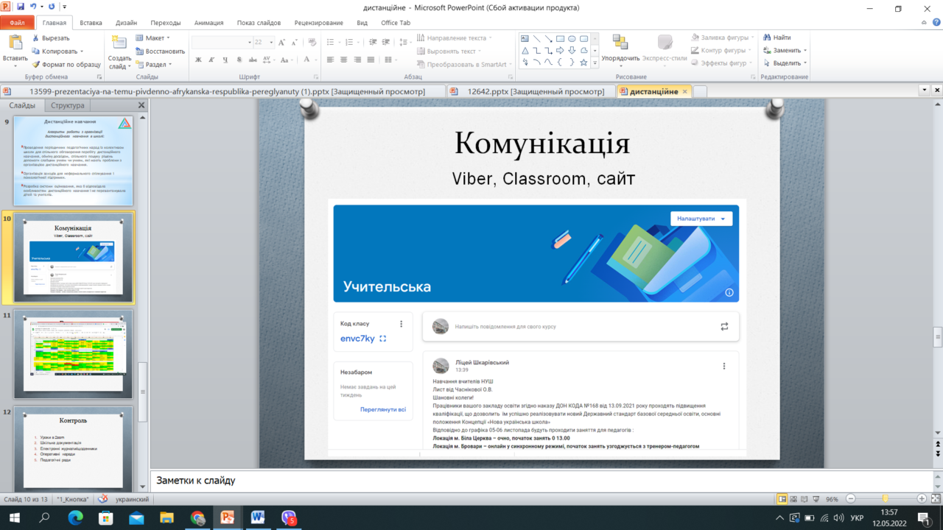Screen dimensions: 943x530
Task: Click the Redo icon in quick access toolbar
Action: [52, 7]
